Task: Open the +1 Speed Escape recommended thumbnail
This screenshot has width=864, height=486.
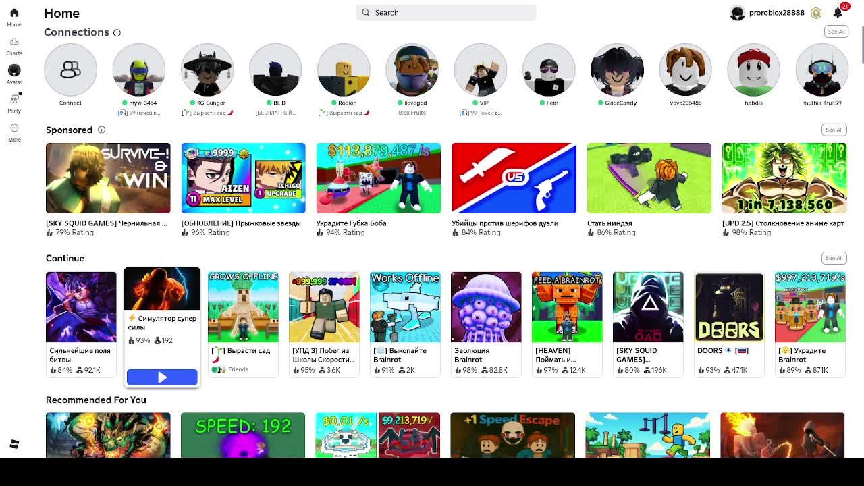Action: tap(513, 435)
